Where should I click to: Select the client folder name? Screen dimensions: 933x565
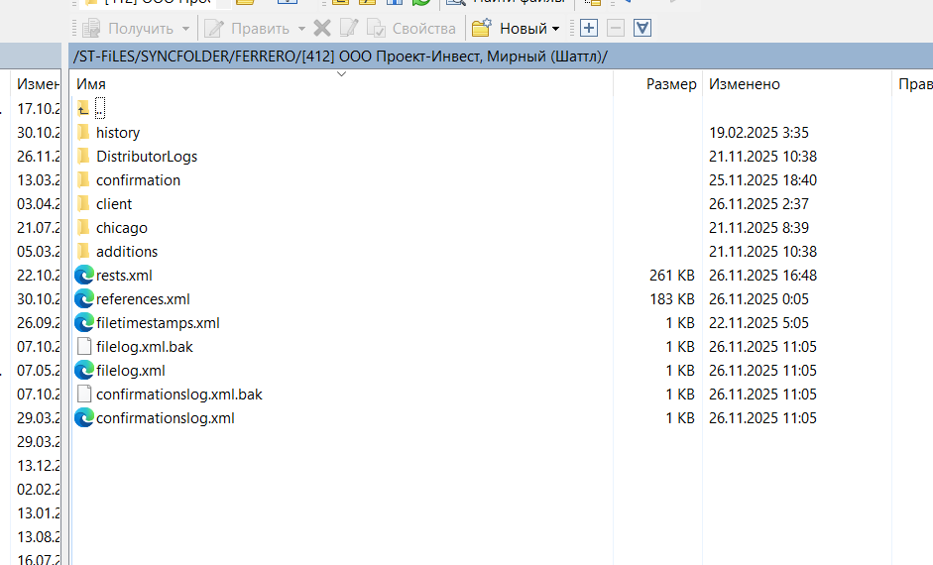(x=114, y=204)
